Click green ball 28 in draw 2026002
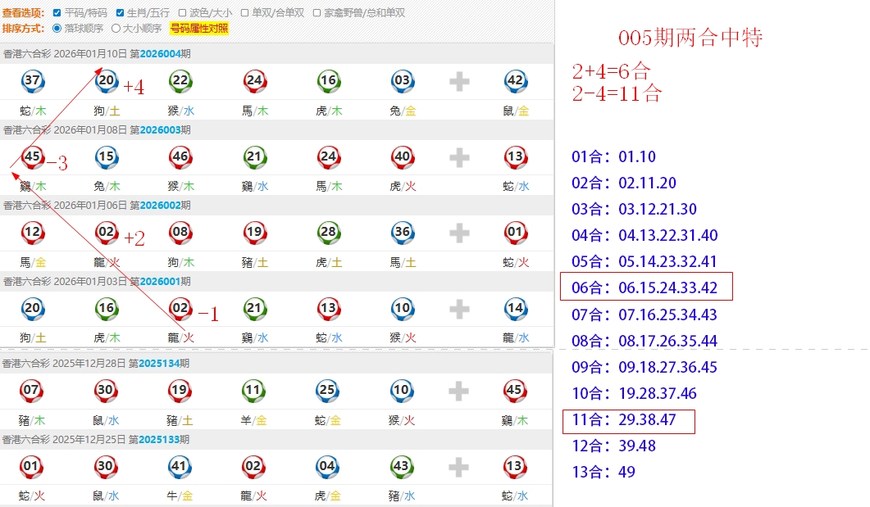The image size is (870, 507). tap(328, 232)
